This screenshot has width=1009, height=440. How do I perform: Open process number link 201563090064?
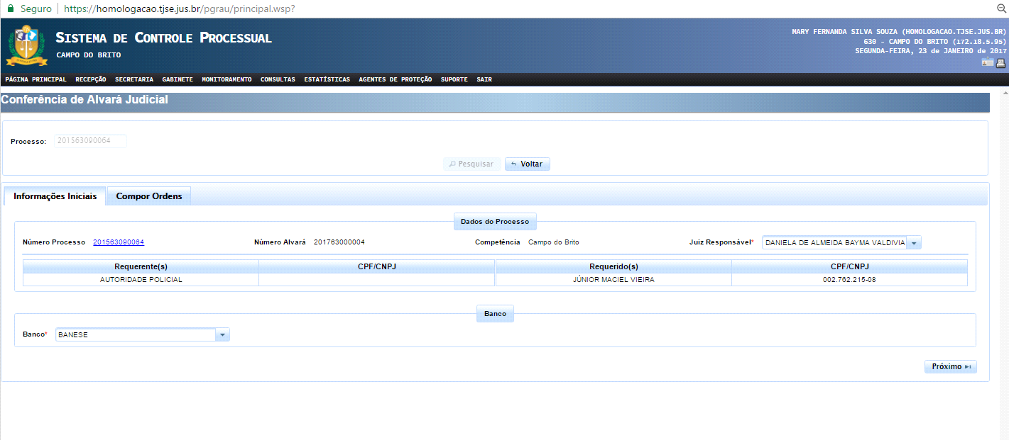[x=119, y=242]
